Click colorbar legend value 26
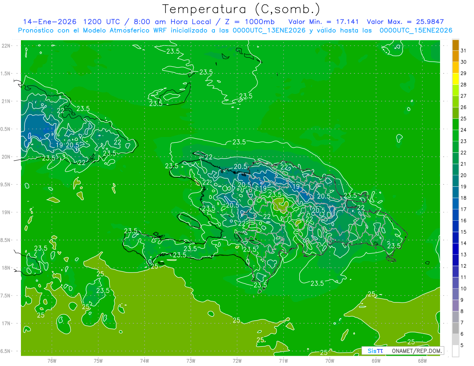 [464, 107]
